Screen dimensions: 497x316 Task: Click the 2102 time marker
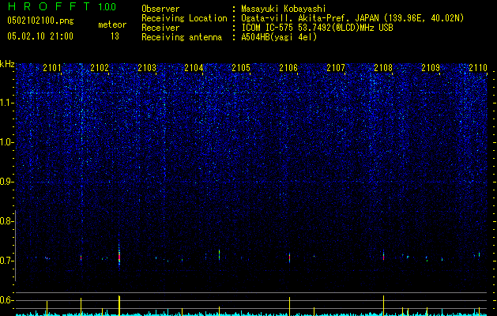100,68
